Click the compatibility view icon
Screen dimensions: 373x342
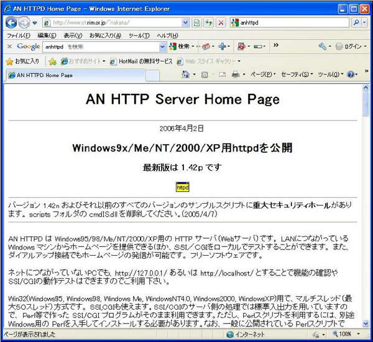tap(196, 23)
